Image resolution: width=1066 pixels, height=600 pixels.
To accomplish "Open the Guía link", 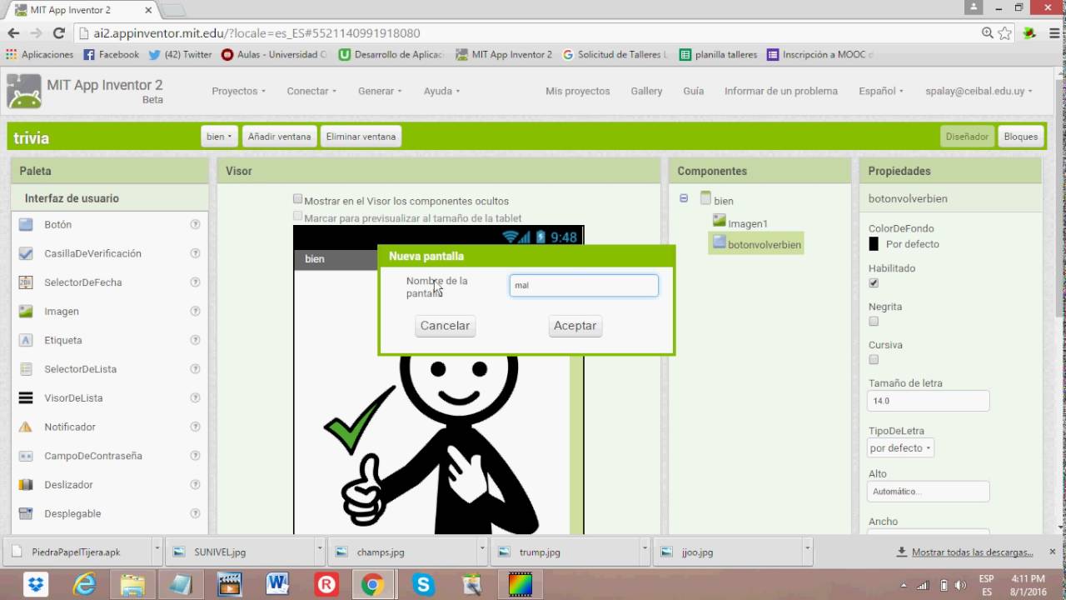I will (694, 91).
